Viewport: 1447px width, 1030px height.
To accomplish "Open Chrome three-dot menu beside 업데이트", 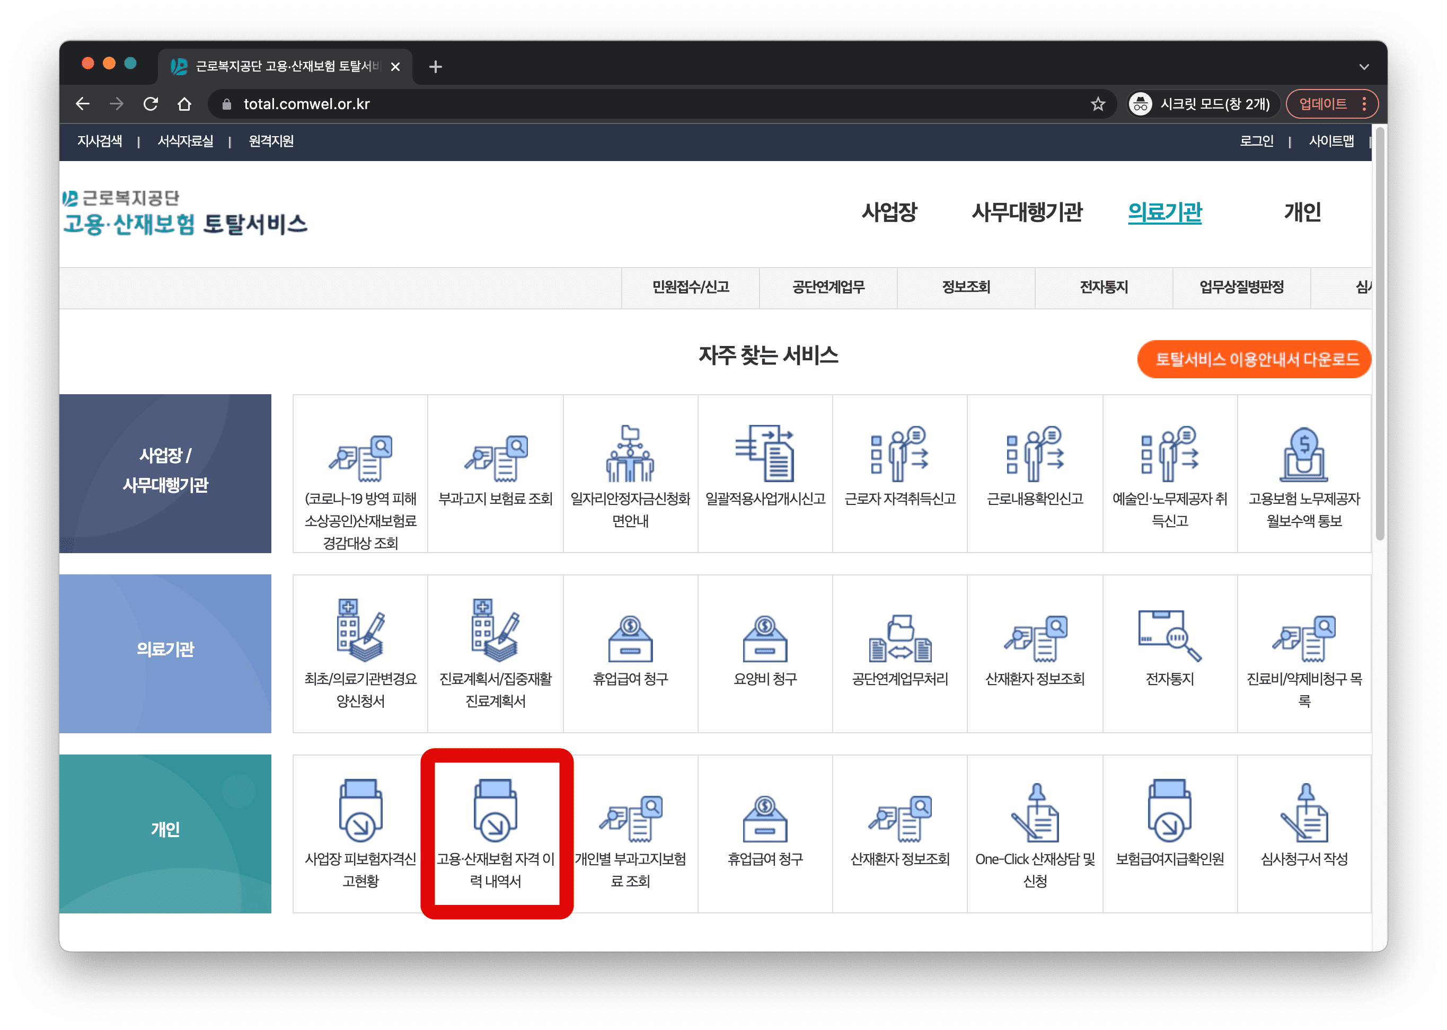I will pos(1364,104).
